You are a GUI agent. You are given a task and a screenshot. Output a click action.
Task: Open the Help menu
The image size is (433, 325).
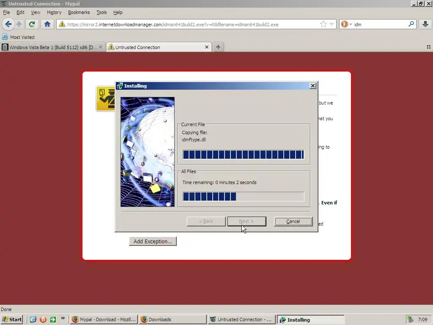coord(118,12)
